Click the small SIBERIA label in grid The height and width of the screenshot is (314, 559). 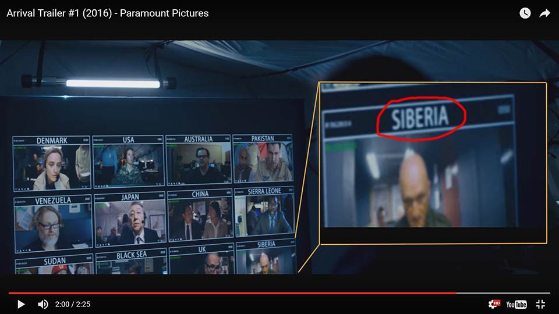tap(266, 244)
